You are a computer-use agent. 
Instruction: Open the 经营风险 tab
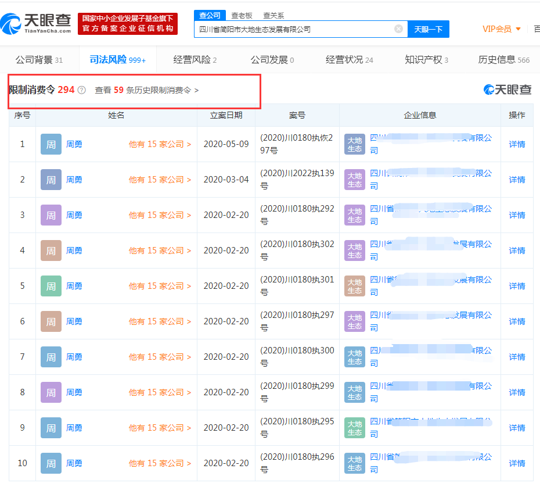pyautogui.click(x=195, y=60)
